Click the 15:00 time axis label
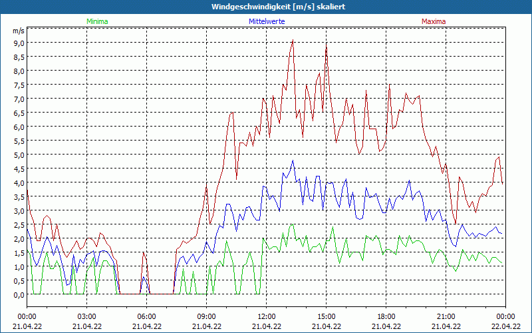The width and height of the screenshot is (532, 333). (x=327, y=317)
